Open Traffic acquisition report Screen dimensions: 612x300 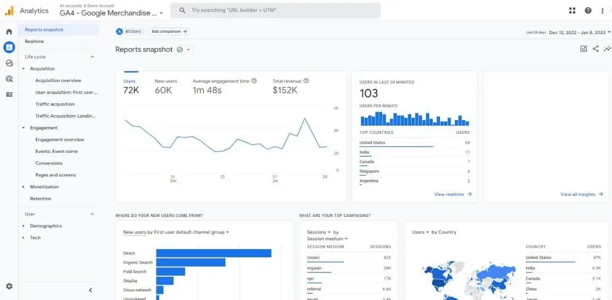coord(55,104)
